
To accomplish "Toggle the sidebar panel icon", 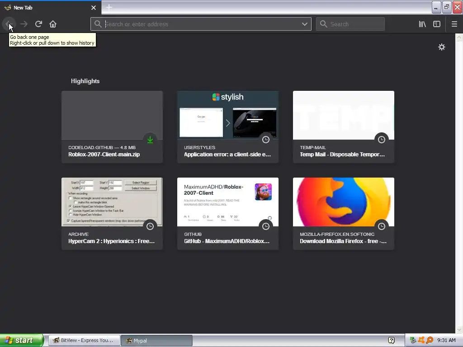I will 437,24.
